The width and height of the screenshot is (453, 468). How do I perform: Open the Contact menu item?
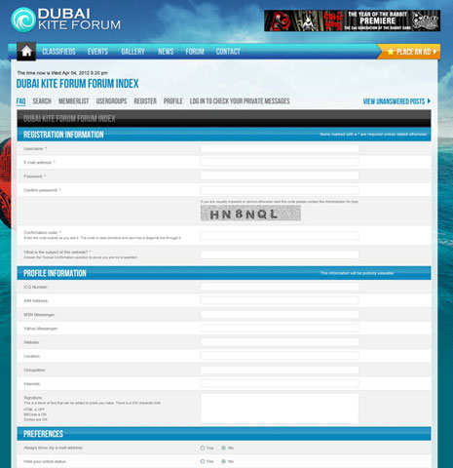click(228, 52)
